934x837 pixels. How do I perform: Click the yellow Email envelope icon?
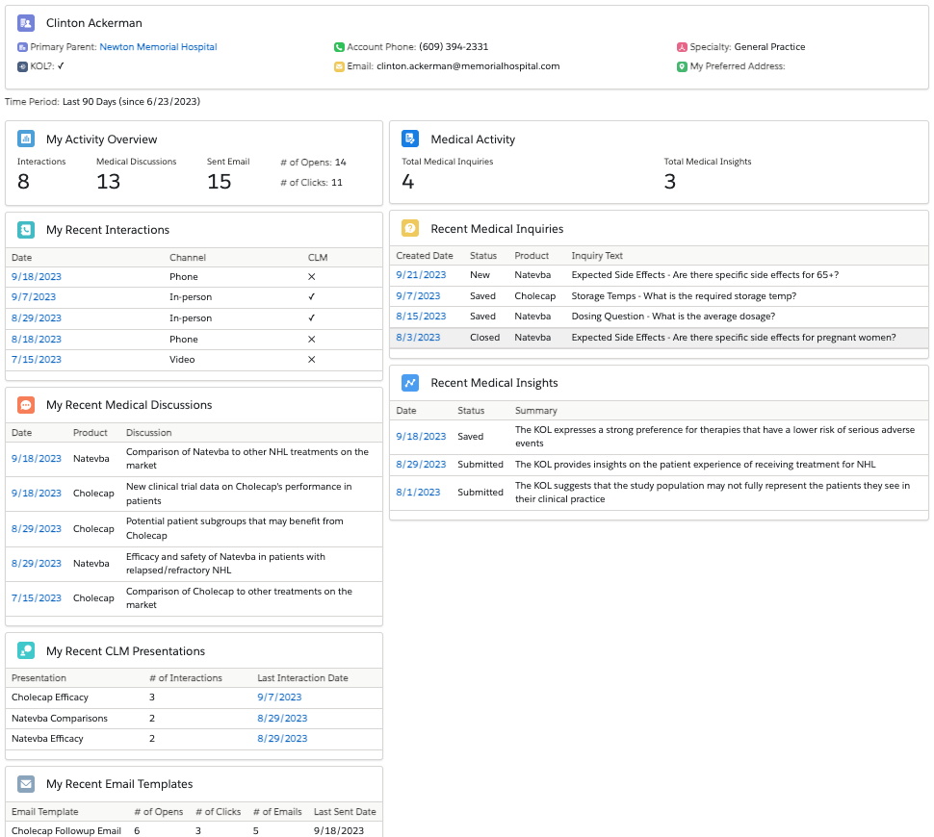point(339,66)
